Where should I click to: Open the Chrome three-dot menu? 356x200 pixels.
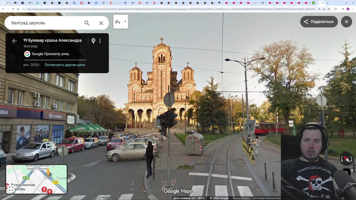[x=353, y=9]
